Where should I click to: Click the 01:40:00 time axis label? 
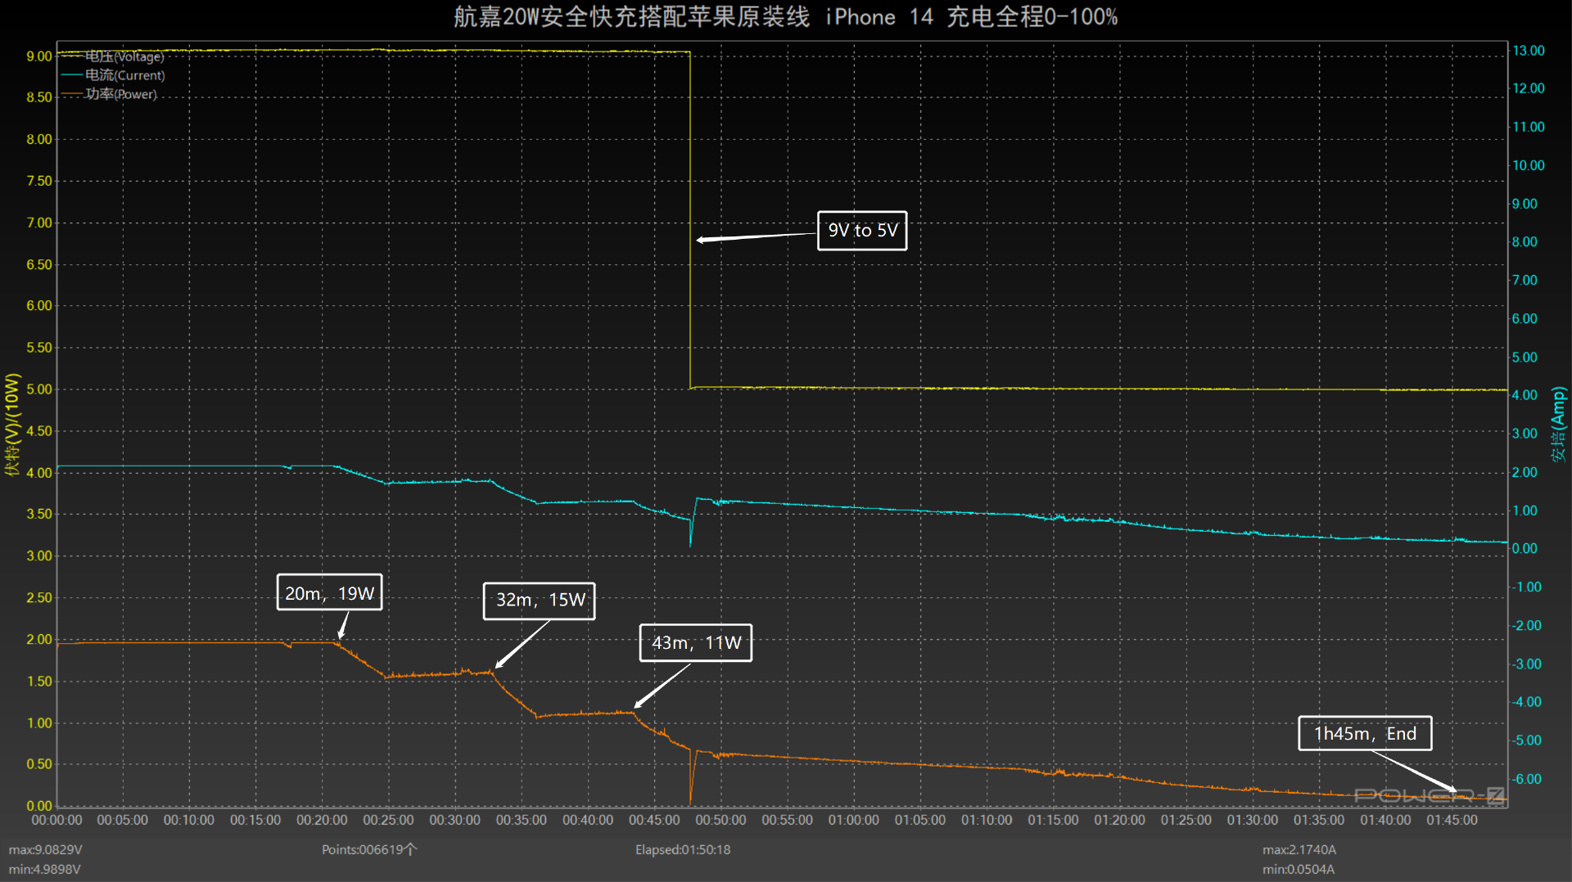(1385, 820)
